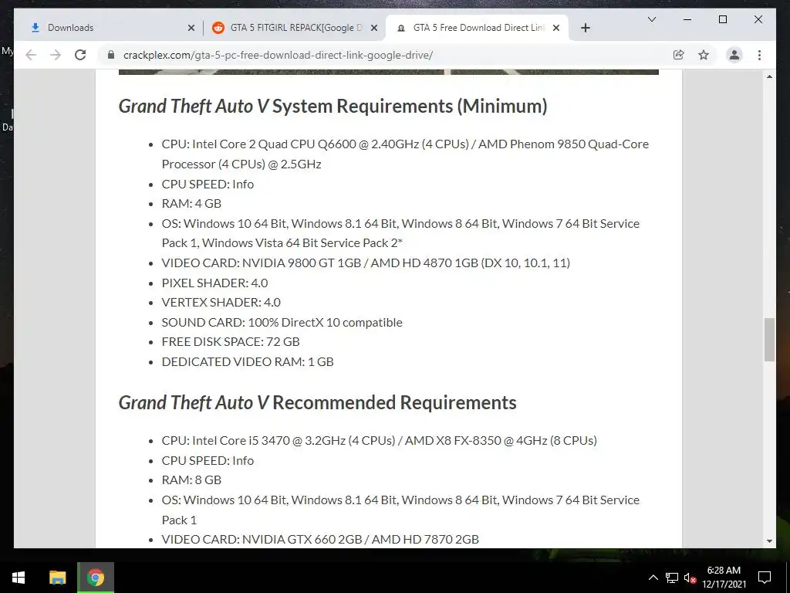Click the minimum OS Windows Vista line
This screenshot has width=790, height=593.
[x=400, y=233]
